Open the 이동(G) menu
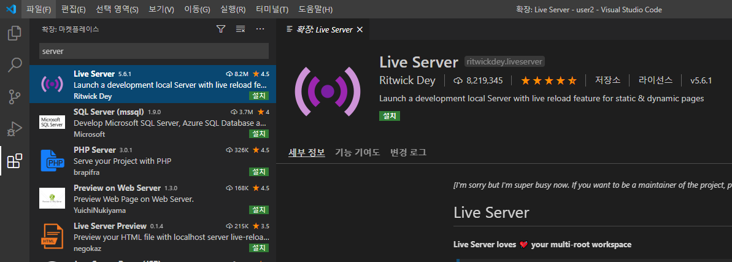Image resolution: width=732 pixels, height=262 pixels. coord(197,9)
